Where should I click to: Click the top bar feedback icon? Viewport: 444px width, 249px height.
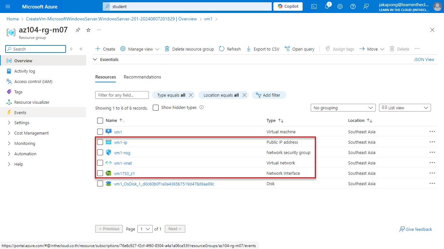pyautogui.click(x=366, y=6)
